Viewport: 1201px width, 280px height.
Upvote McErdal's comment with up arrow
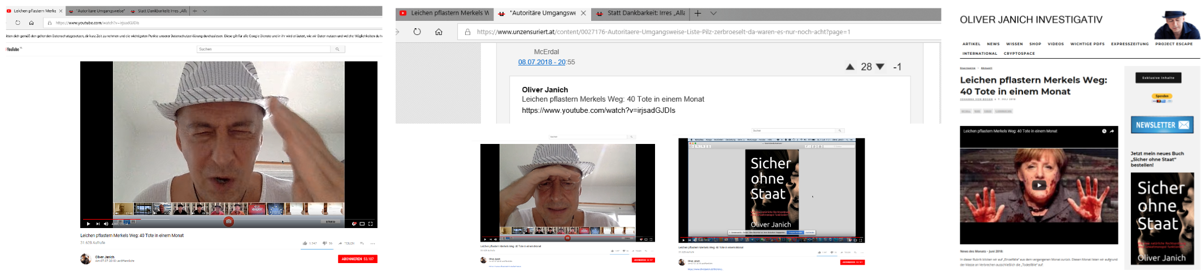pyautogui.click(x=850, y=67)
